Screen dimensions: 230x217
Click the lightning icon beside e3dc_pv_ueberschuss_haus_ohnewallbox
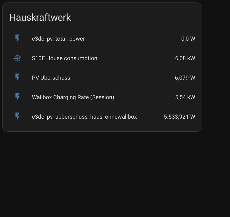pos(17,117)
